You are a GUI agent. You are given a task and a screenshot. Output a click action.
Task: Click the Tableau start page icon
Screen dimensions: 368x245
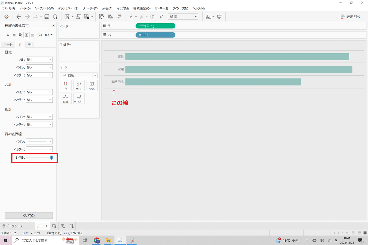pos(6,17)
